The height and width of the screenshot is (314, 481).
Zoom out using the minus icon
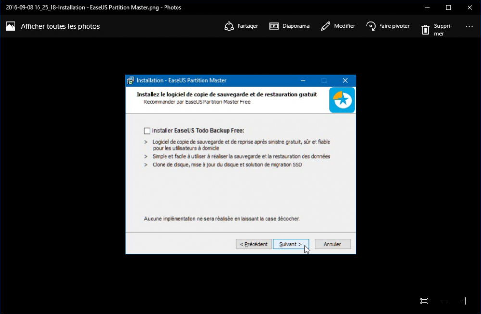coord(444,301)
